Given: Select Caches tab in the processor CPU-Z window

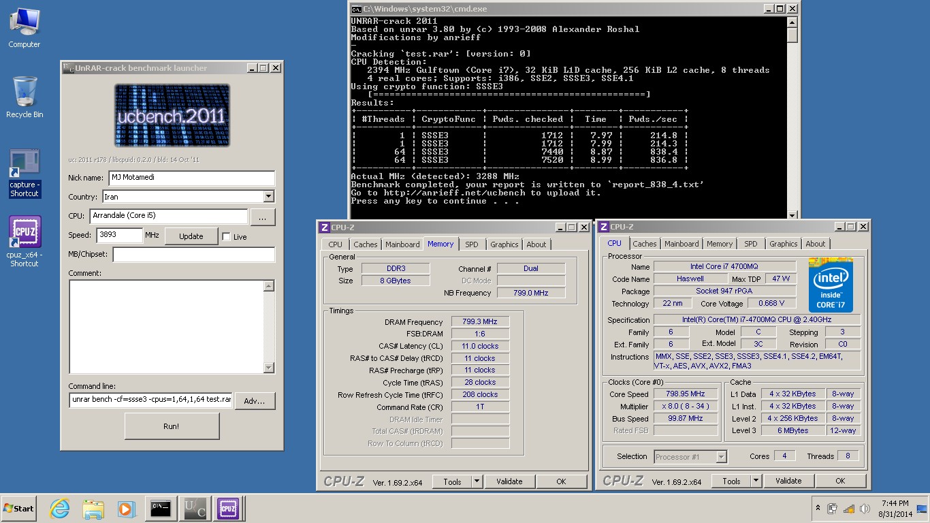Looking at the screenshot, I should pyautogui.click(x=645, y=244).
